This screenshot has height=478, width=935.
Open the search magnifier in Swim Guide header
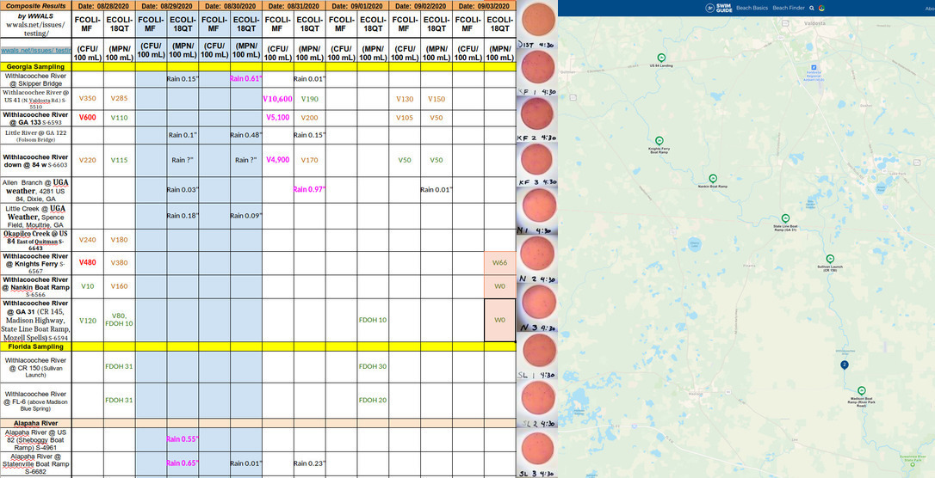812,9
